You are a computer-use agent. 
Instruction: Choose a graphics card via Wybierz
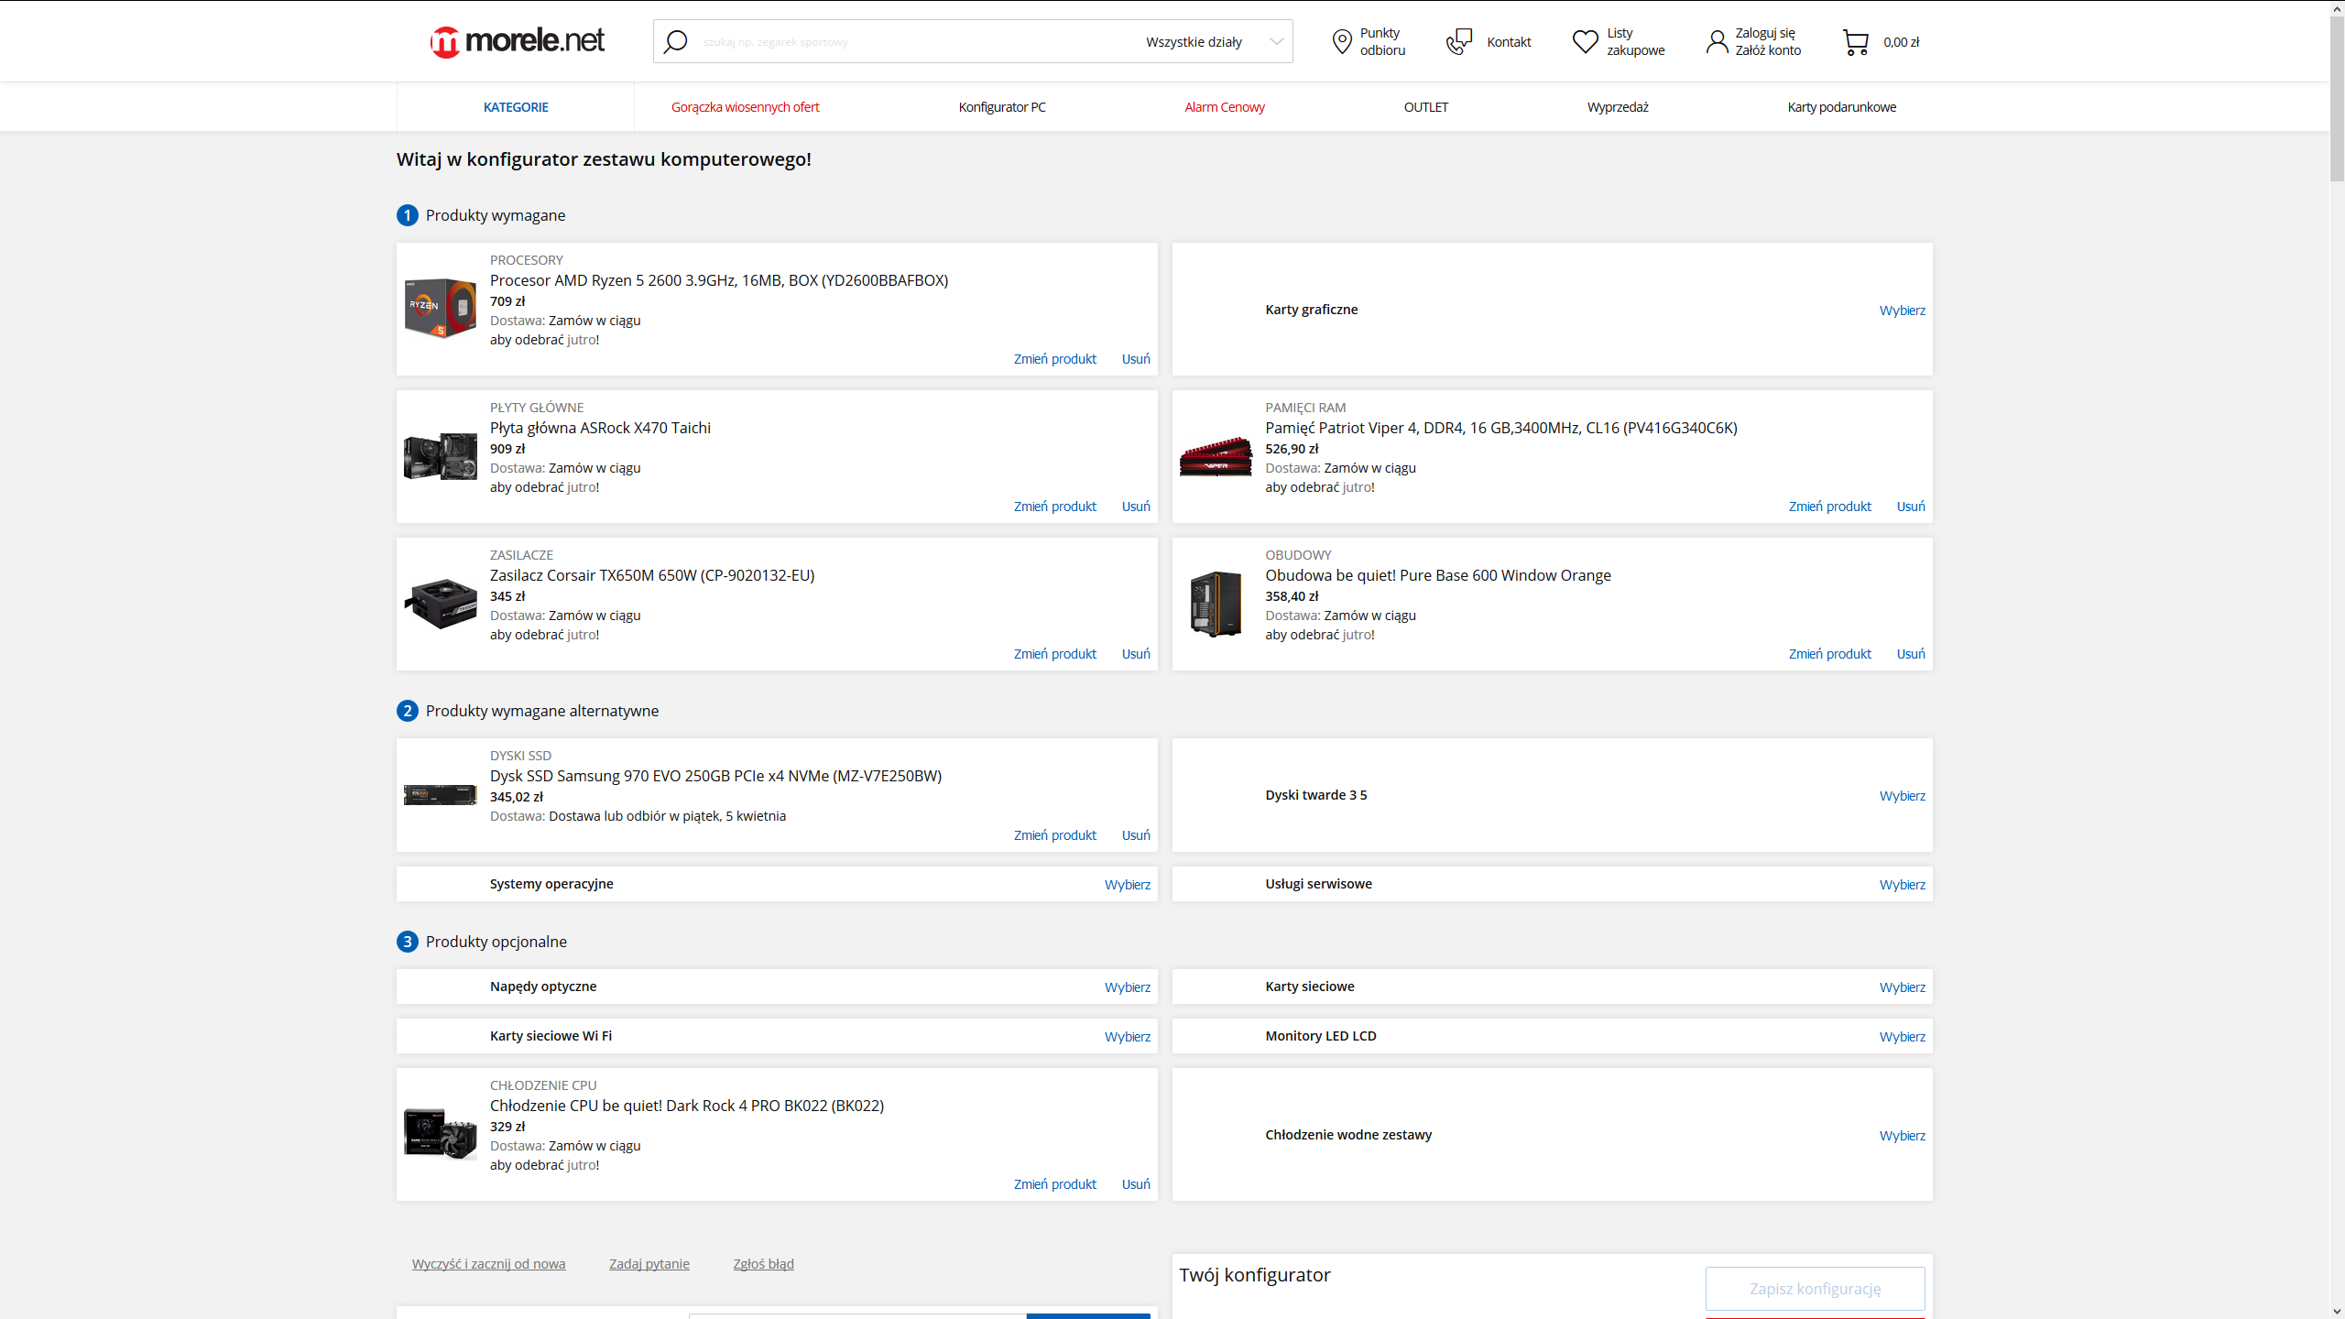[1902, 311]
